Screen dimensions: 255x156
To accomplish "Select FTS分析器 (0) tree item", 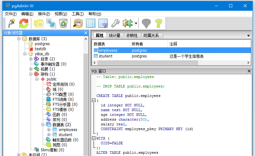I will (x=65, y=105).
